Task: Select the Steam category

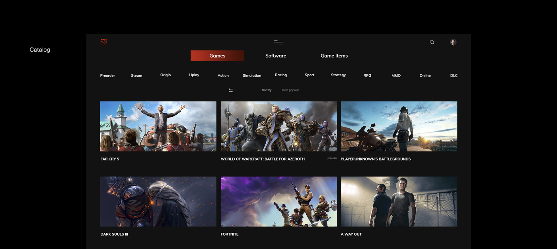Action: 136,75
